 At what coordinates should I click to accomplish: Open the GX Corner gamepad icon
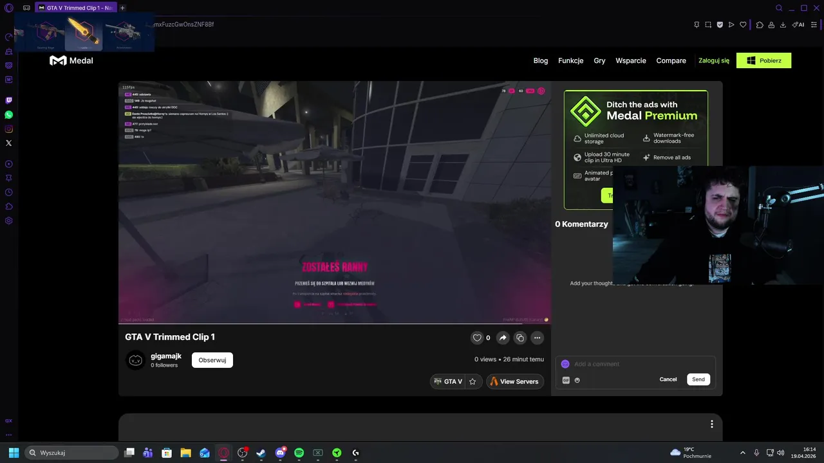coord(26,8)
